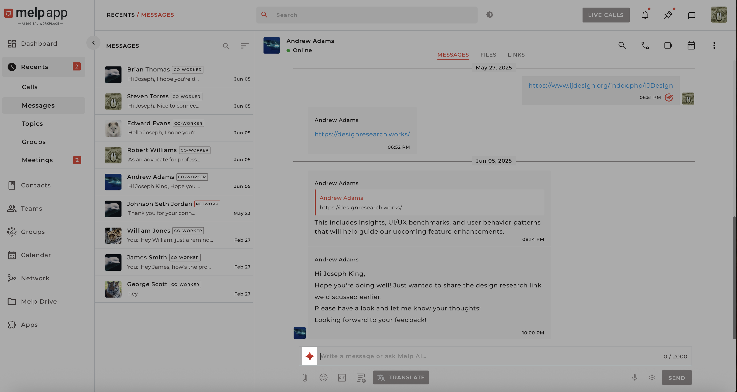Attach a file using the paperclip icon

(x=305, y=378)
